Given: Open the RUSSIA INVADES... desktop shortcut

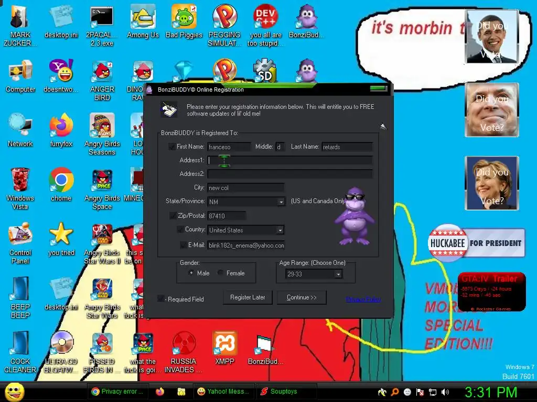Looking at the screenshot, I should [184, 352].
